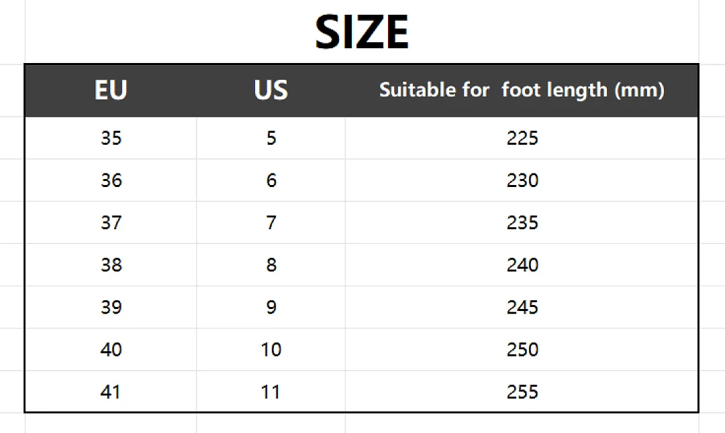Select the US size 10 cell
725x433 pixels.
(271, 350)
